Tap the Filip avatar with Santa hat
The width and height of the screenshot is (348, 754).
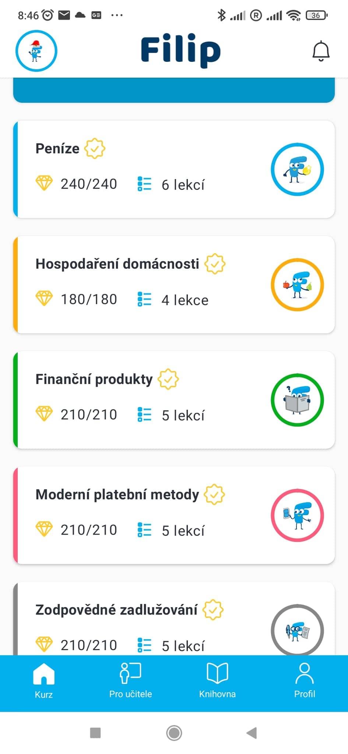pyautogui.click(x=36, y=51)
